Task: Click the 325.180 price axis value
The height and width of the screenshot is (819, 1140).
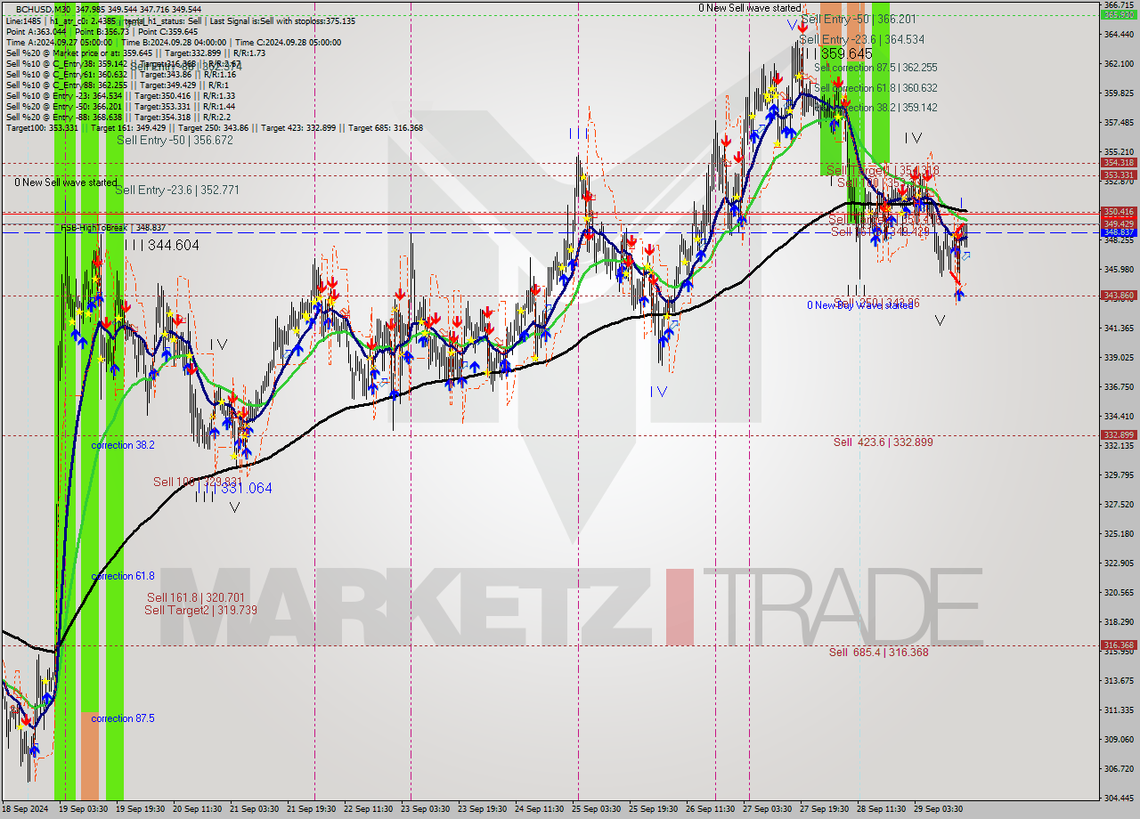Action: click(1120, 534)
